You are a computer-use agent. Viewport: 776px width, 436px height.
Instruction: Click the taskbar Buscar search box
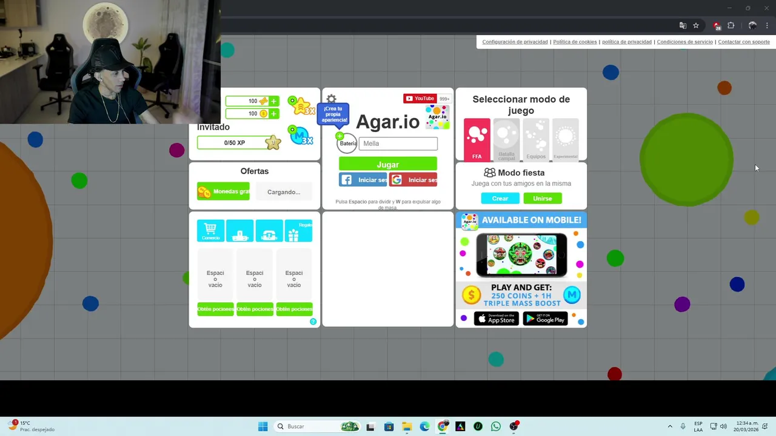(317, 426)
